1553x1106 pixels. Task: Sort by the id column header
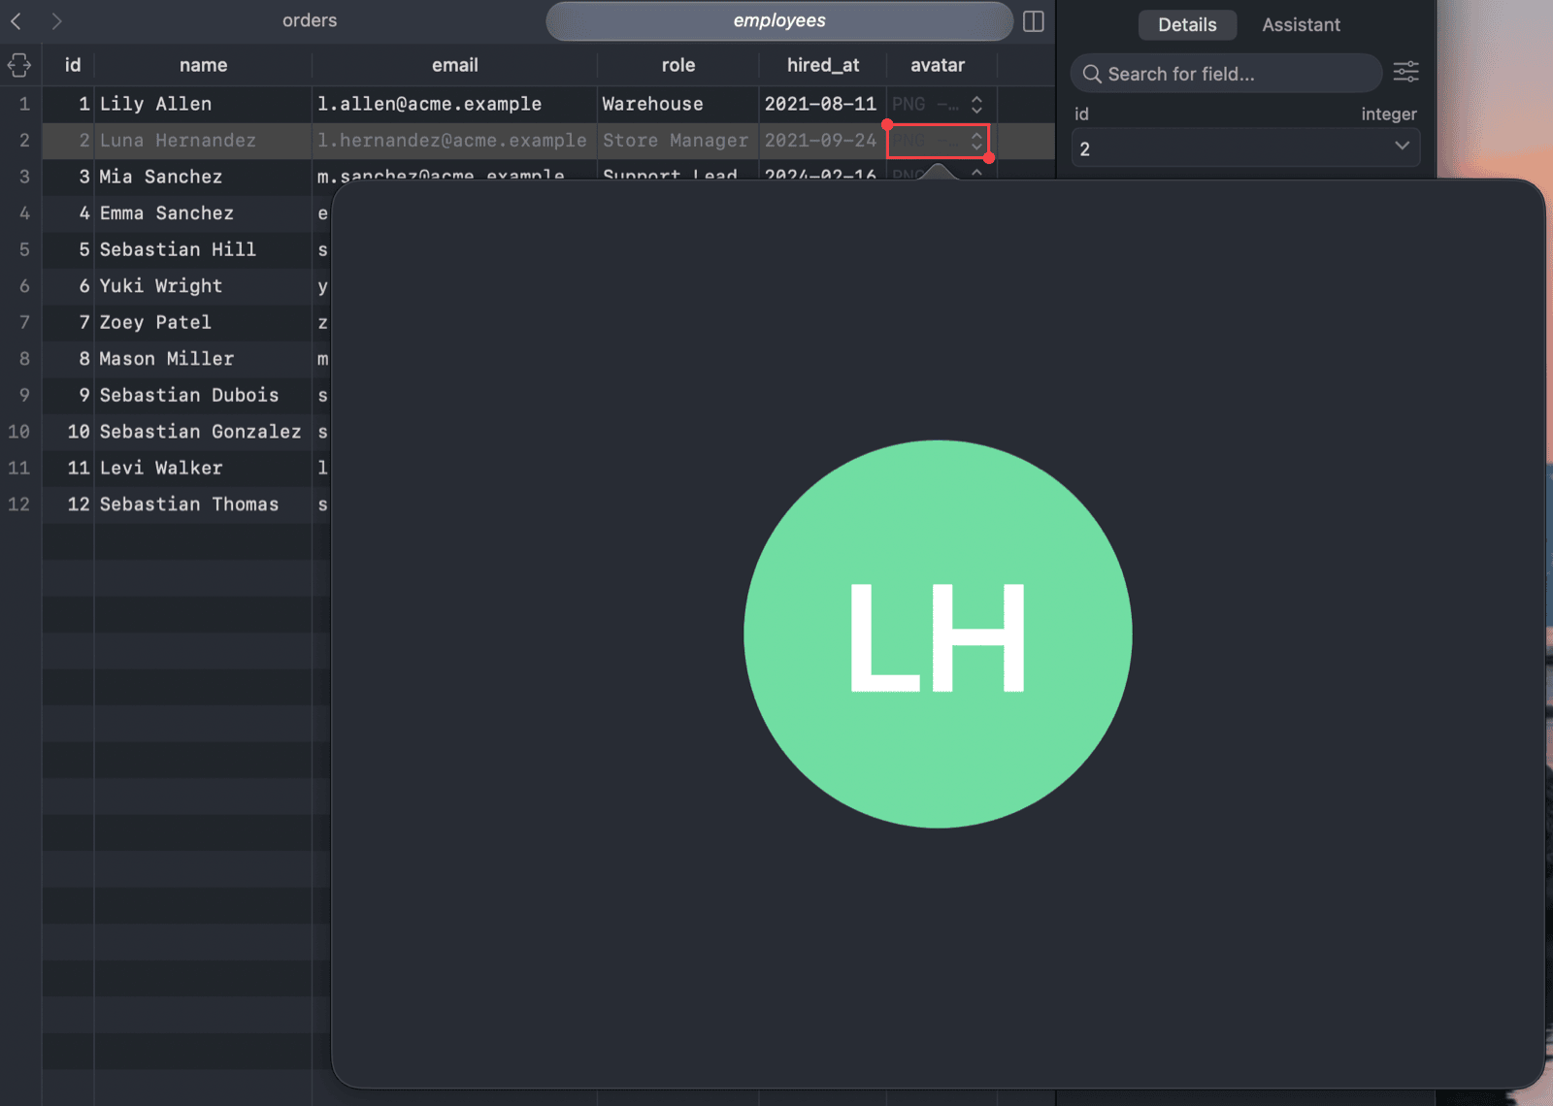(x=72, y=65)
